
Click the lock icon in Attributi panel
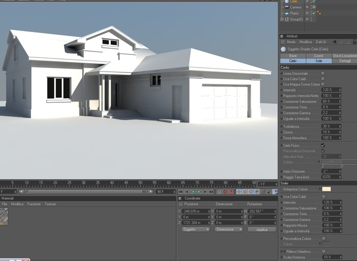(355, 42)
